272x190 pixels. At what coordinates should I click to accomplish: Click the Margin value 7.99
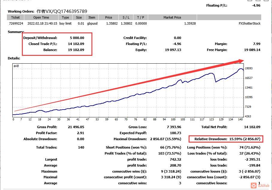point(257,44)
